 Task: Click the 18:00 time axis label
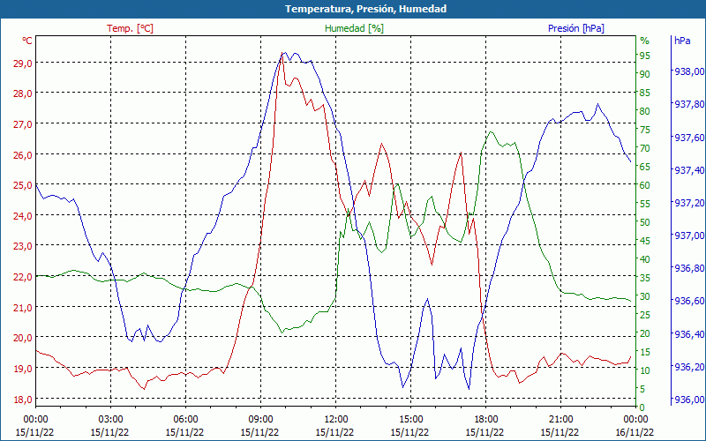pos(485,420)
